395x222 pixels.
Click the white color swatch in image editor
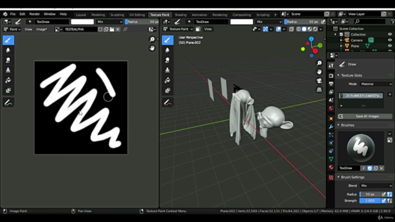point(82,22)
